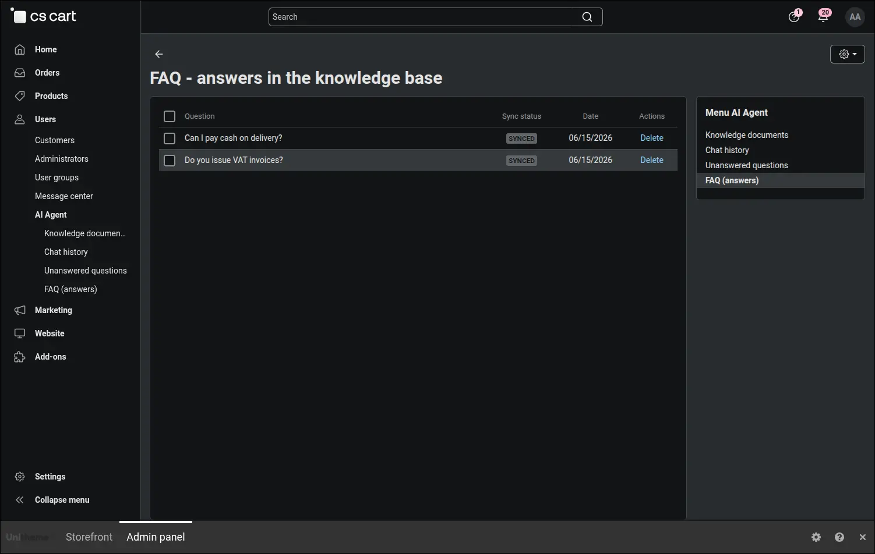875x554 pixels.
Task: Click the search magnifier icon
Action: coord(587,17)
